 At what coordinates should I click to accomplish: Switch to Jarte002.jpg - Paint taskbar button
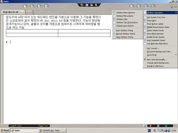point(52,130)
